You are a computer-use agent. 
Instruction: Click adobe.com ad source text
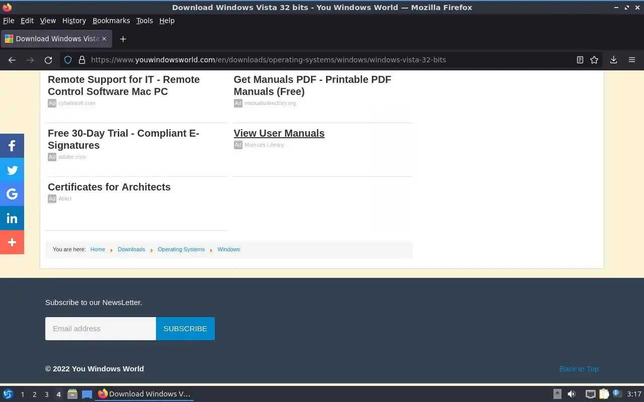tap(72, 157)
